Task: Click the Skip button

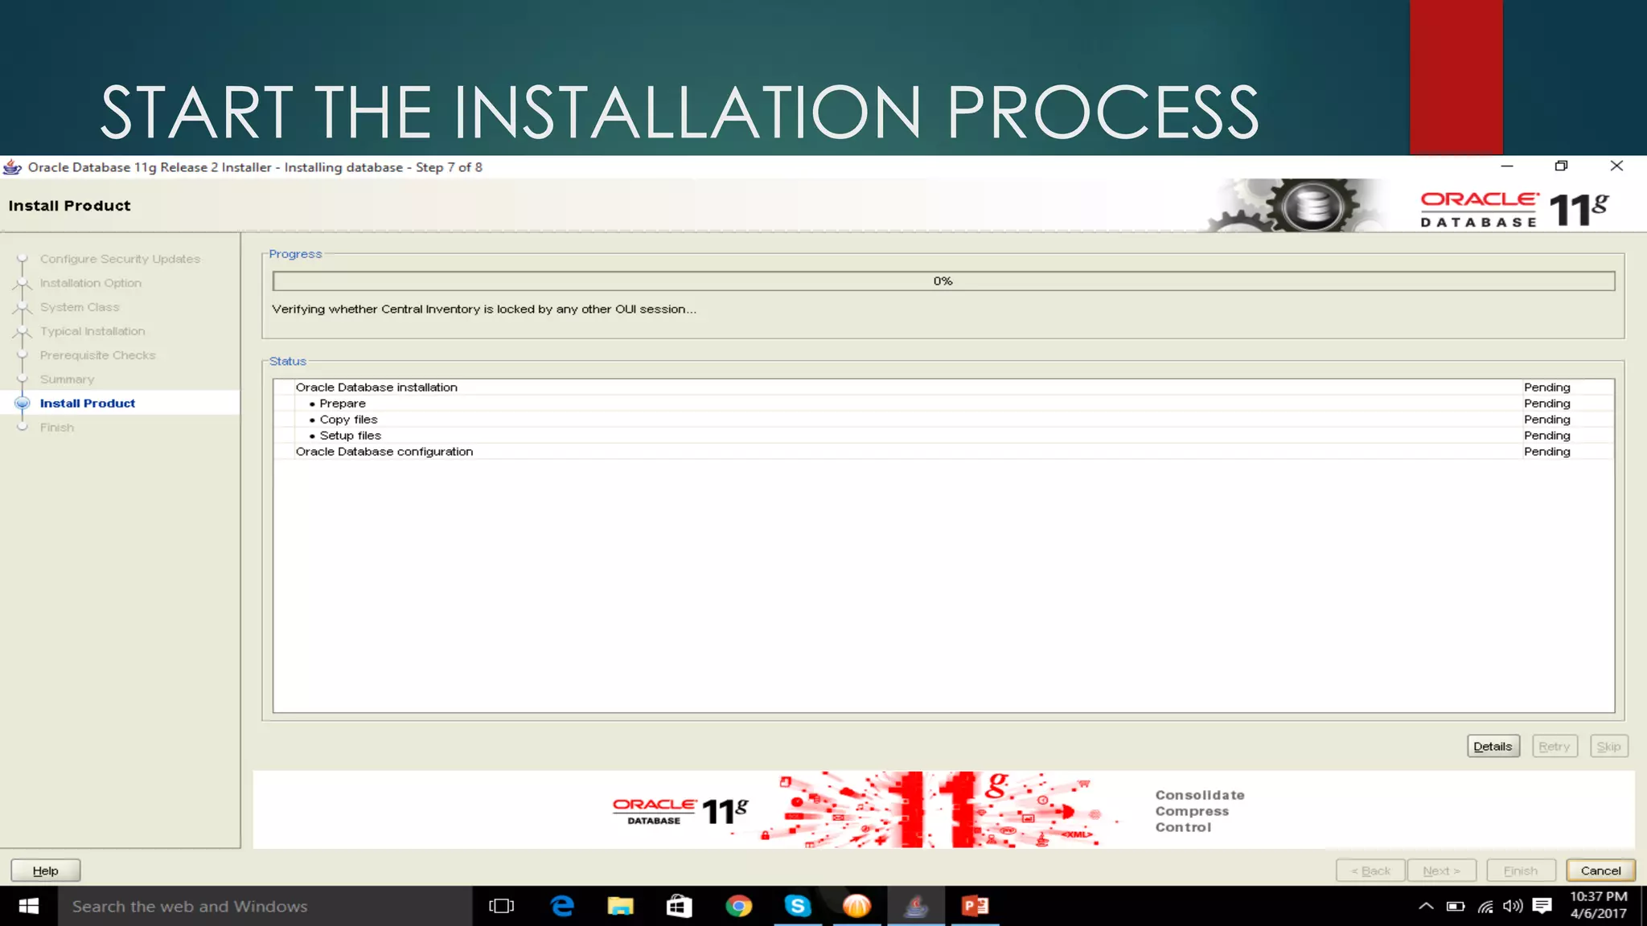Action: pyautogui.click(x=1608, y=746)
